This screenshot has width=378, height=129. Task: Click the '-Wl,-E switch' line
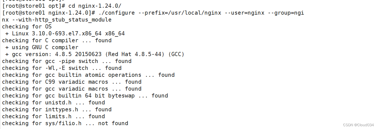[62, 68]
